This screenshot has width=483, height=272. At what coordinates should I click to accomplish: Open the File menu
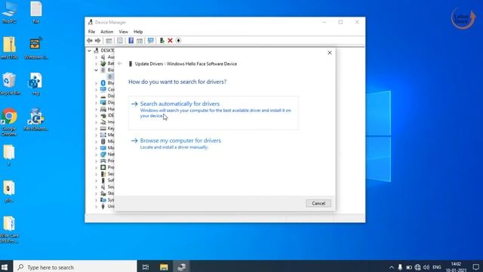[91, 32]
